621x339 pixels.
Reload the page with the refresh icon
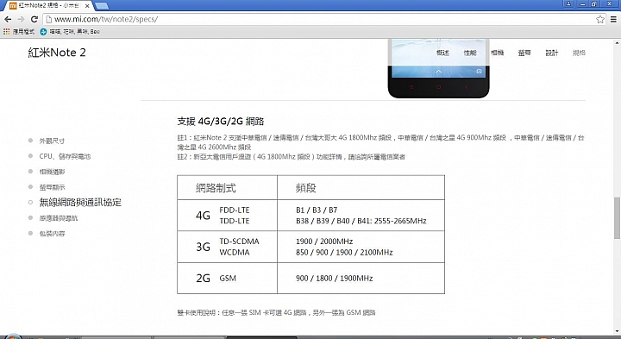tap(34, 19)
